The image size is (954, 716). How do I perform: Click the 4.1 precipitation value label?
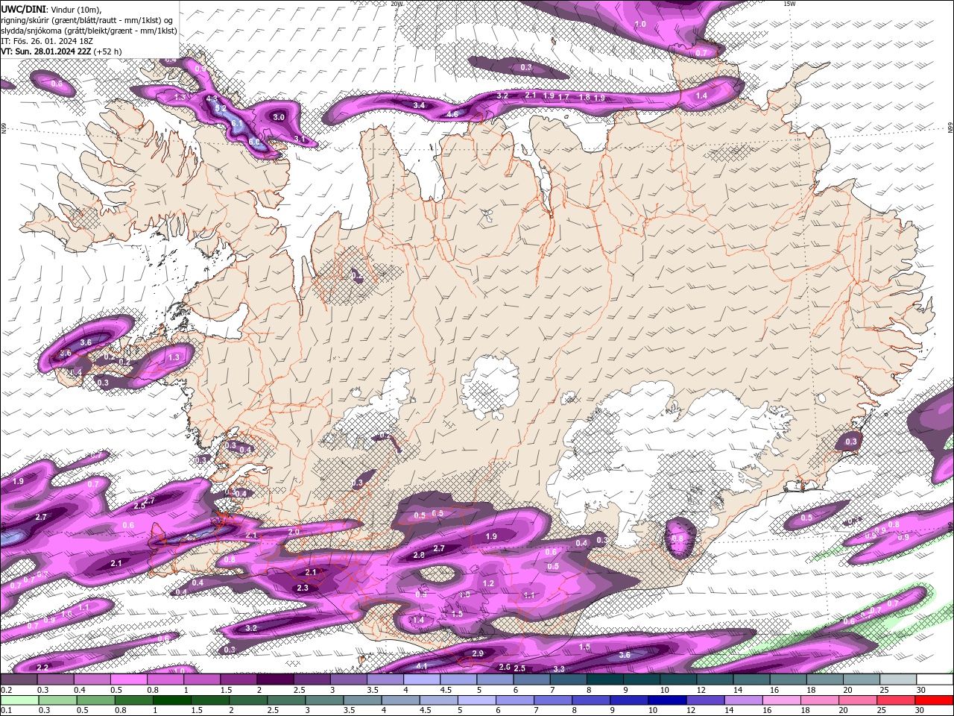[x=422, y=666]
